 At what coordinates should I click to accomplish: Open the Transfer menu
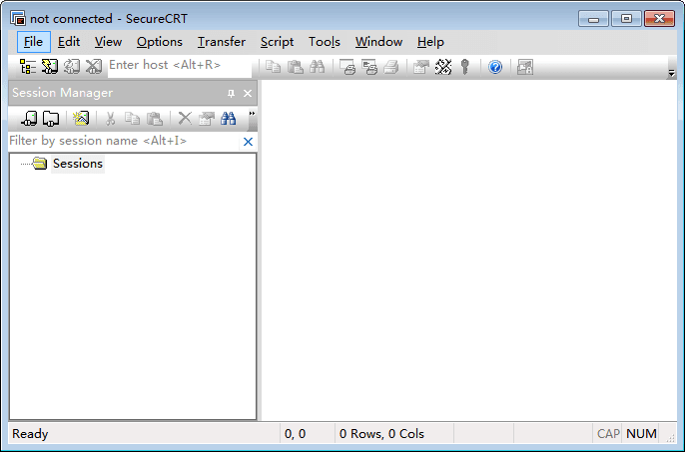[x=221, y=42]
